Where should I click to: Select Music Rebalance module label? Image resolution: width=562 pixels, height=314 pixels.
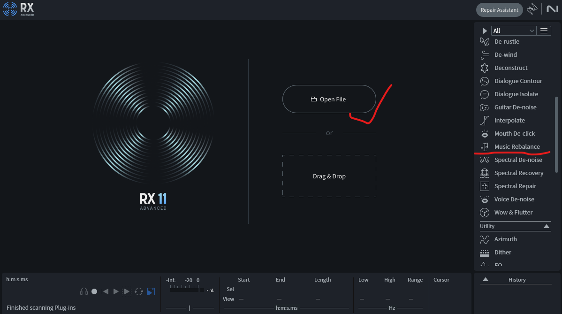517,146
